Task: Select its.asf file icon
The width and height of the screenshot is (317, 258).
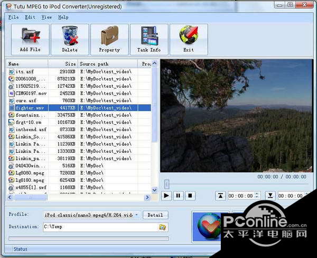Action: 12,71
